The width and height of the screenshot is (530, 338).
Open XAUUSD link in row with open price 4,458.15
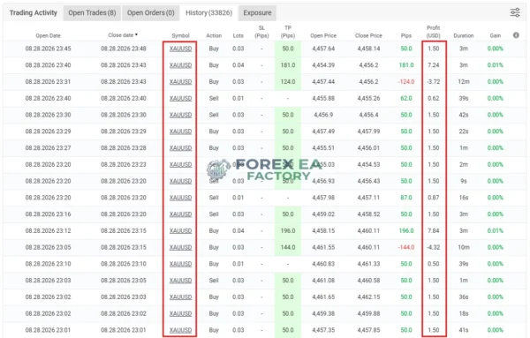click(x=180, y=230)
